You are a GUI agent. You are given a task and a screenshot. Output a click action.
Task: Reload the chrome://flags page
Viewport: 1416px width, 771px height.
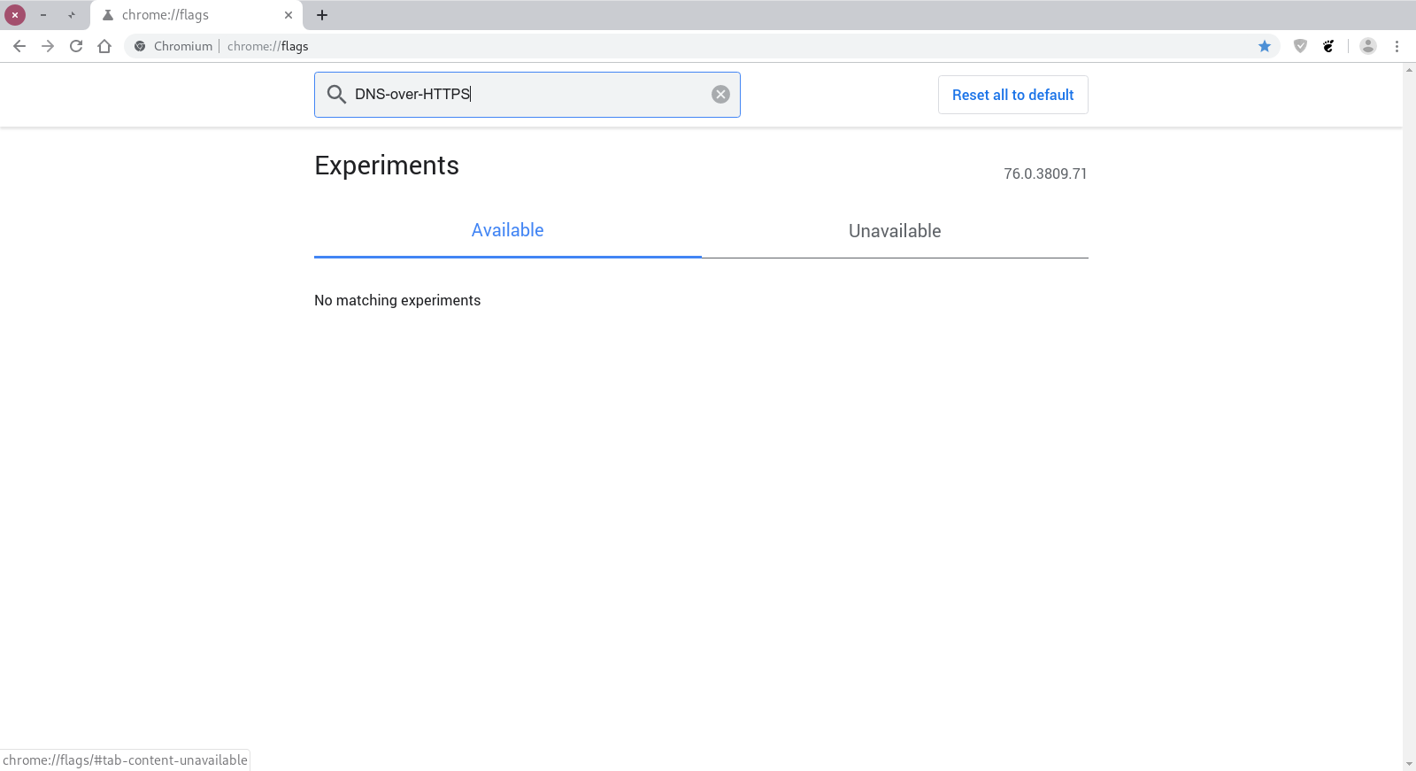pos(76,46)
